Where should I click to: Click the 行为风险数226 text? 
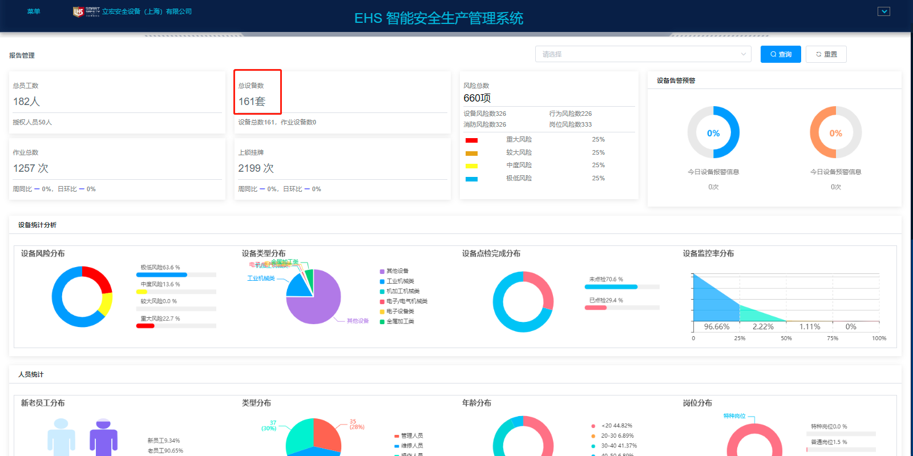tap(571, 114)
